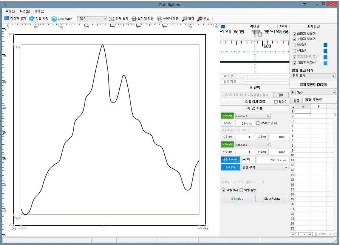Click the Y End button
The height and width of the screenshot is (245, 340).
pos(262,152)
